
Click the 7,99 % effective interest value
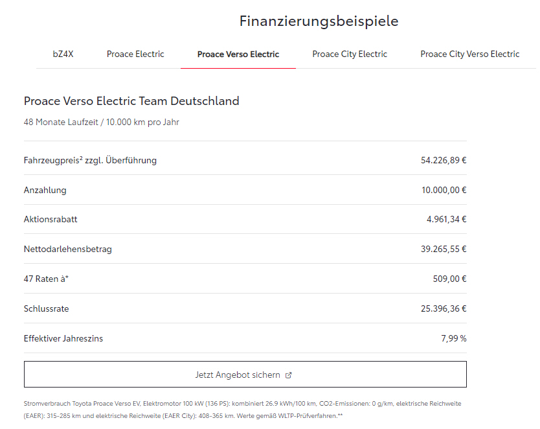[x=453, y=338]
